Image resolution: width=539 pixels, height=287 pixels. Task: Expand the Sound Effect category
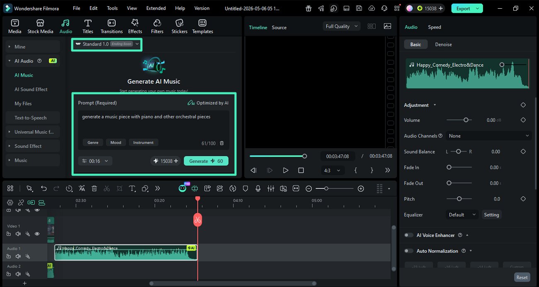coord(33,146)
